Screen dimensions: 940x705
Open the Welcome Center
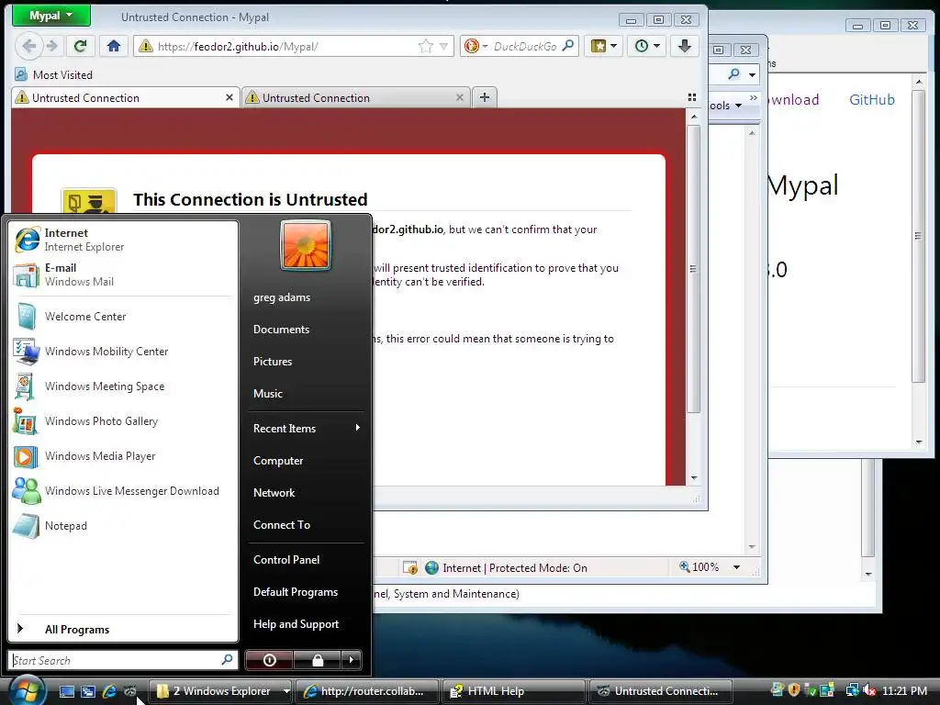pyautogui.click(x=123, y=317)
